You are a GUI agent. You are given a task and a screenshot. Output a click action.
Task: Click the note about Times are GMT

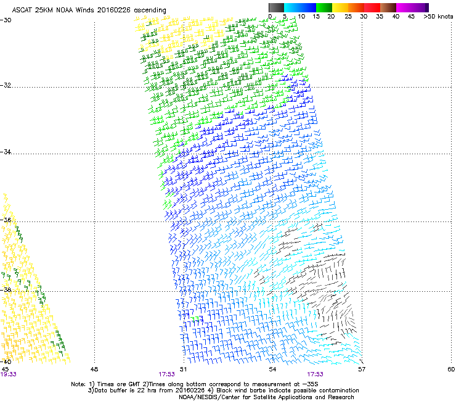195,384
